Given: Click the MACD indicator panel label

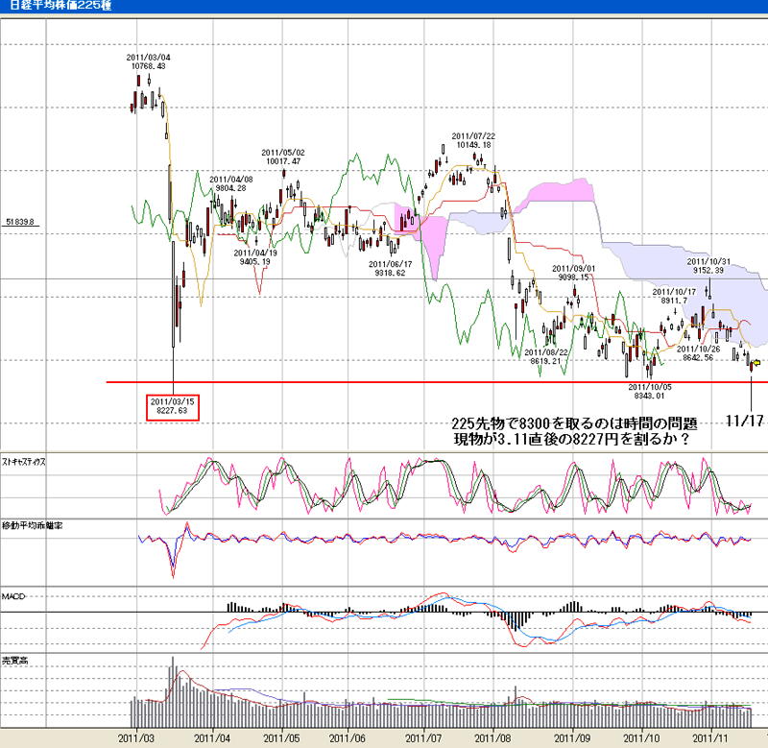Looking at the screenshot, I should 13,597.
